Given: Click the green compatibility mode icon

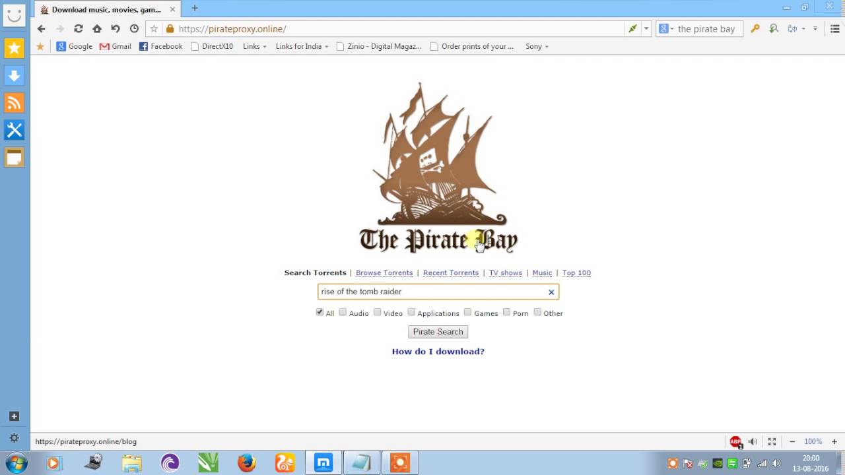Looking at the screenshot, I should (633, 29).
